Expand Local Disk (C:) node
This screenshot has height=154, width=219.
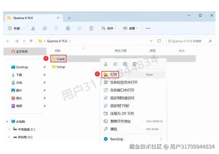[x=9, y=129]
